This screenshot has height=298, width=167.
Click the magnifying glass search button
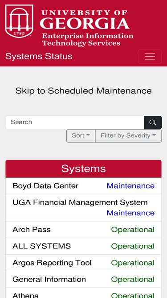pyautogui.click(x=153, y=122)
